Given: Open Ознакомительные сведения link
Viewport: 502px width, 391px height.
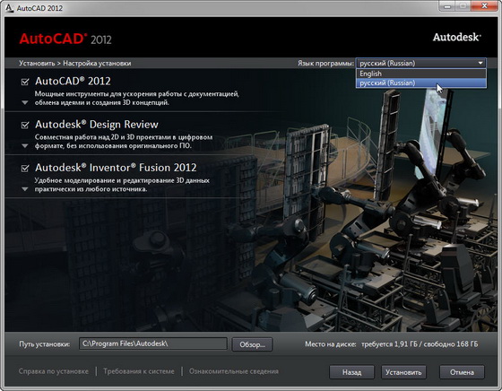Looking at the screenshot, I should 234,371.
